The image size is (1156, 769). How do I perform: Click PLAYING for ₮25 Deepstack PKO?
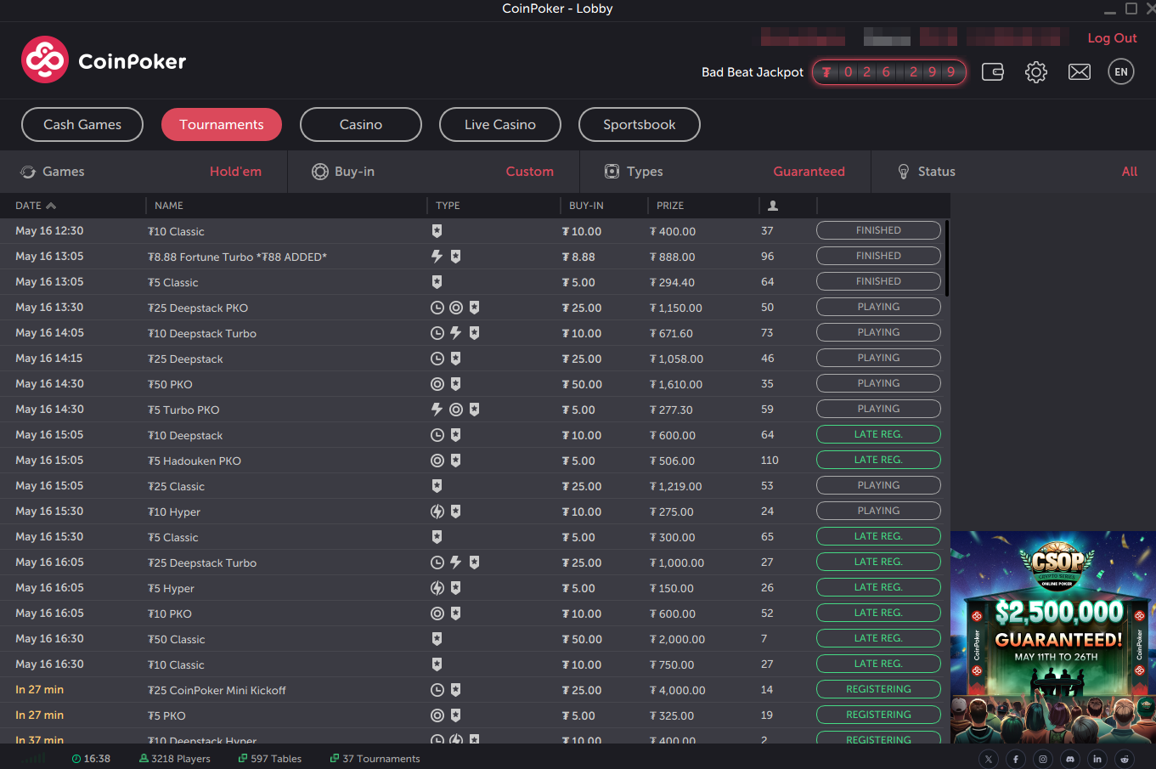point(878,307)
